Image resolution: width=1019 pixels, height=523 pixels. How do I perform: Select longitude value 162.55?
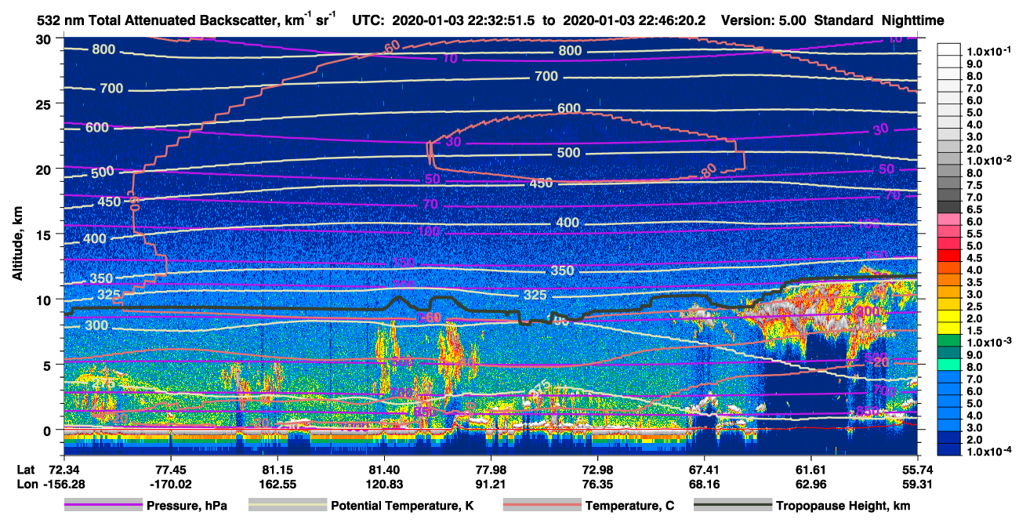(277, 484)
